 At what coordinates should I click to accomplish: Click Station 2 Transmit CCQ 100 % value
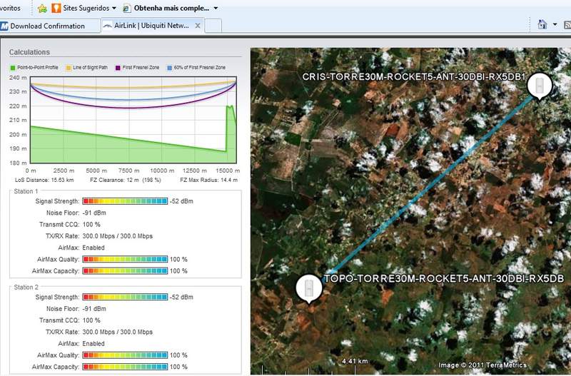tap(91, 320)
